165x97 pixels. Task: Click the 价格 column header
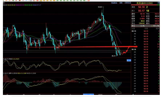146,29
